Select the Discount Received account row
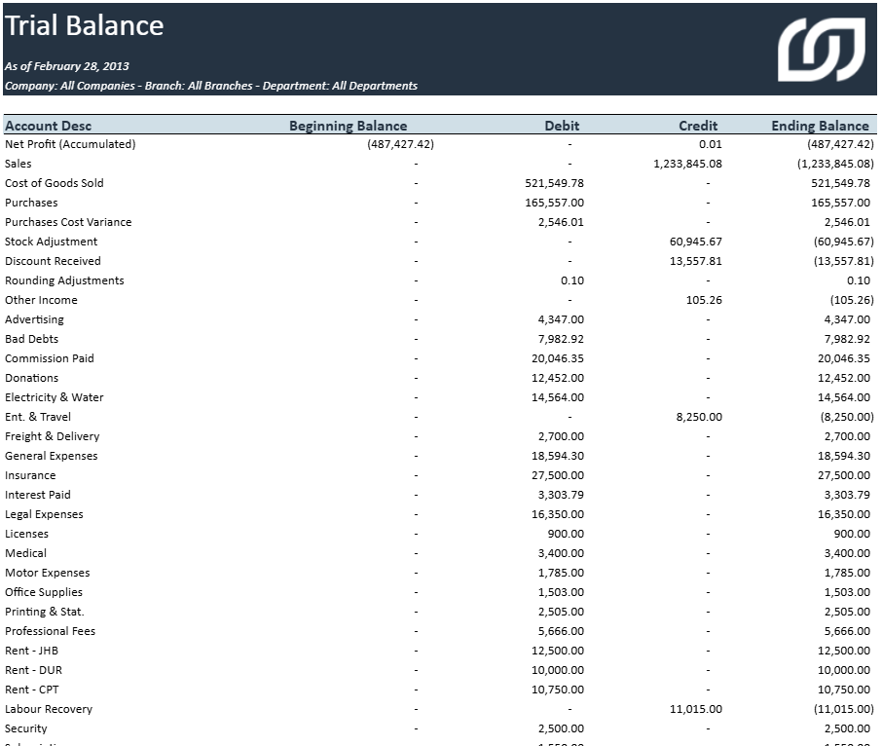The width and height of the screenshot is (882, 746). pos(54,261)
